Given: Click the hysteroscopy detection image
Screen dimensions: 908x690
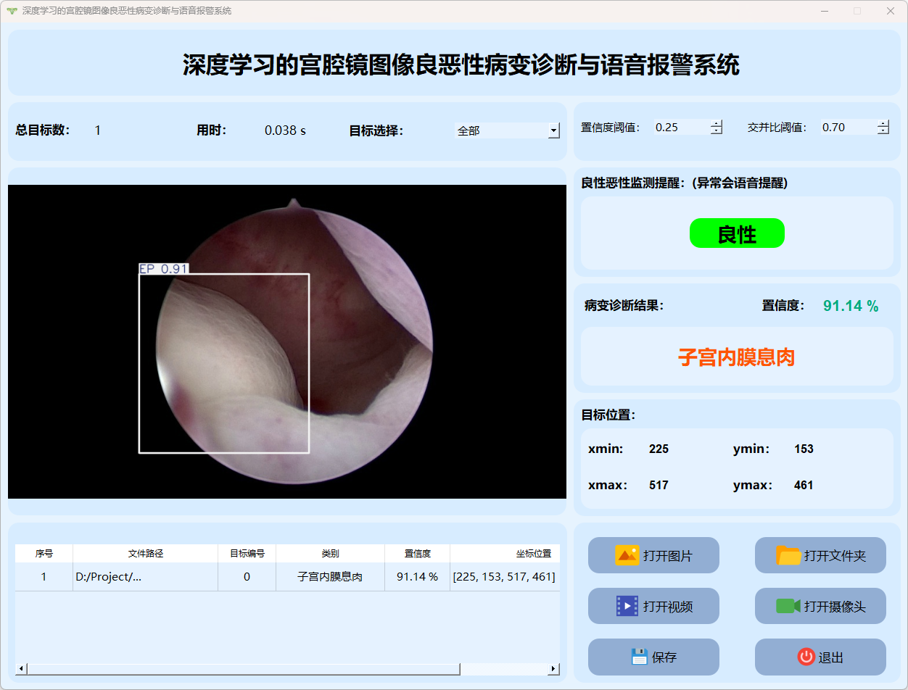Looking at the screenshot, I should click(287, 341).
